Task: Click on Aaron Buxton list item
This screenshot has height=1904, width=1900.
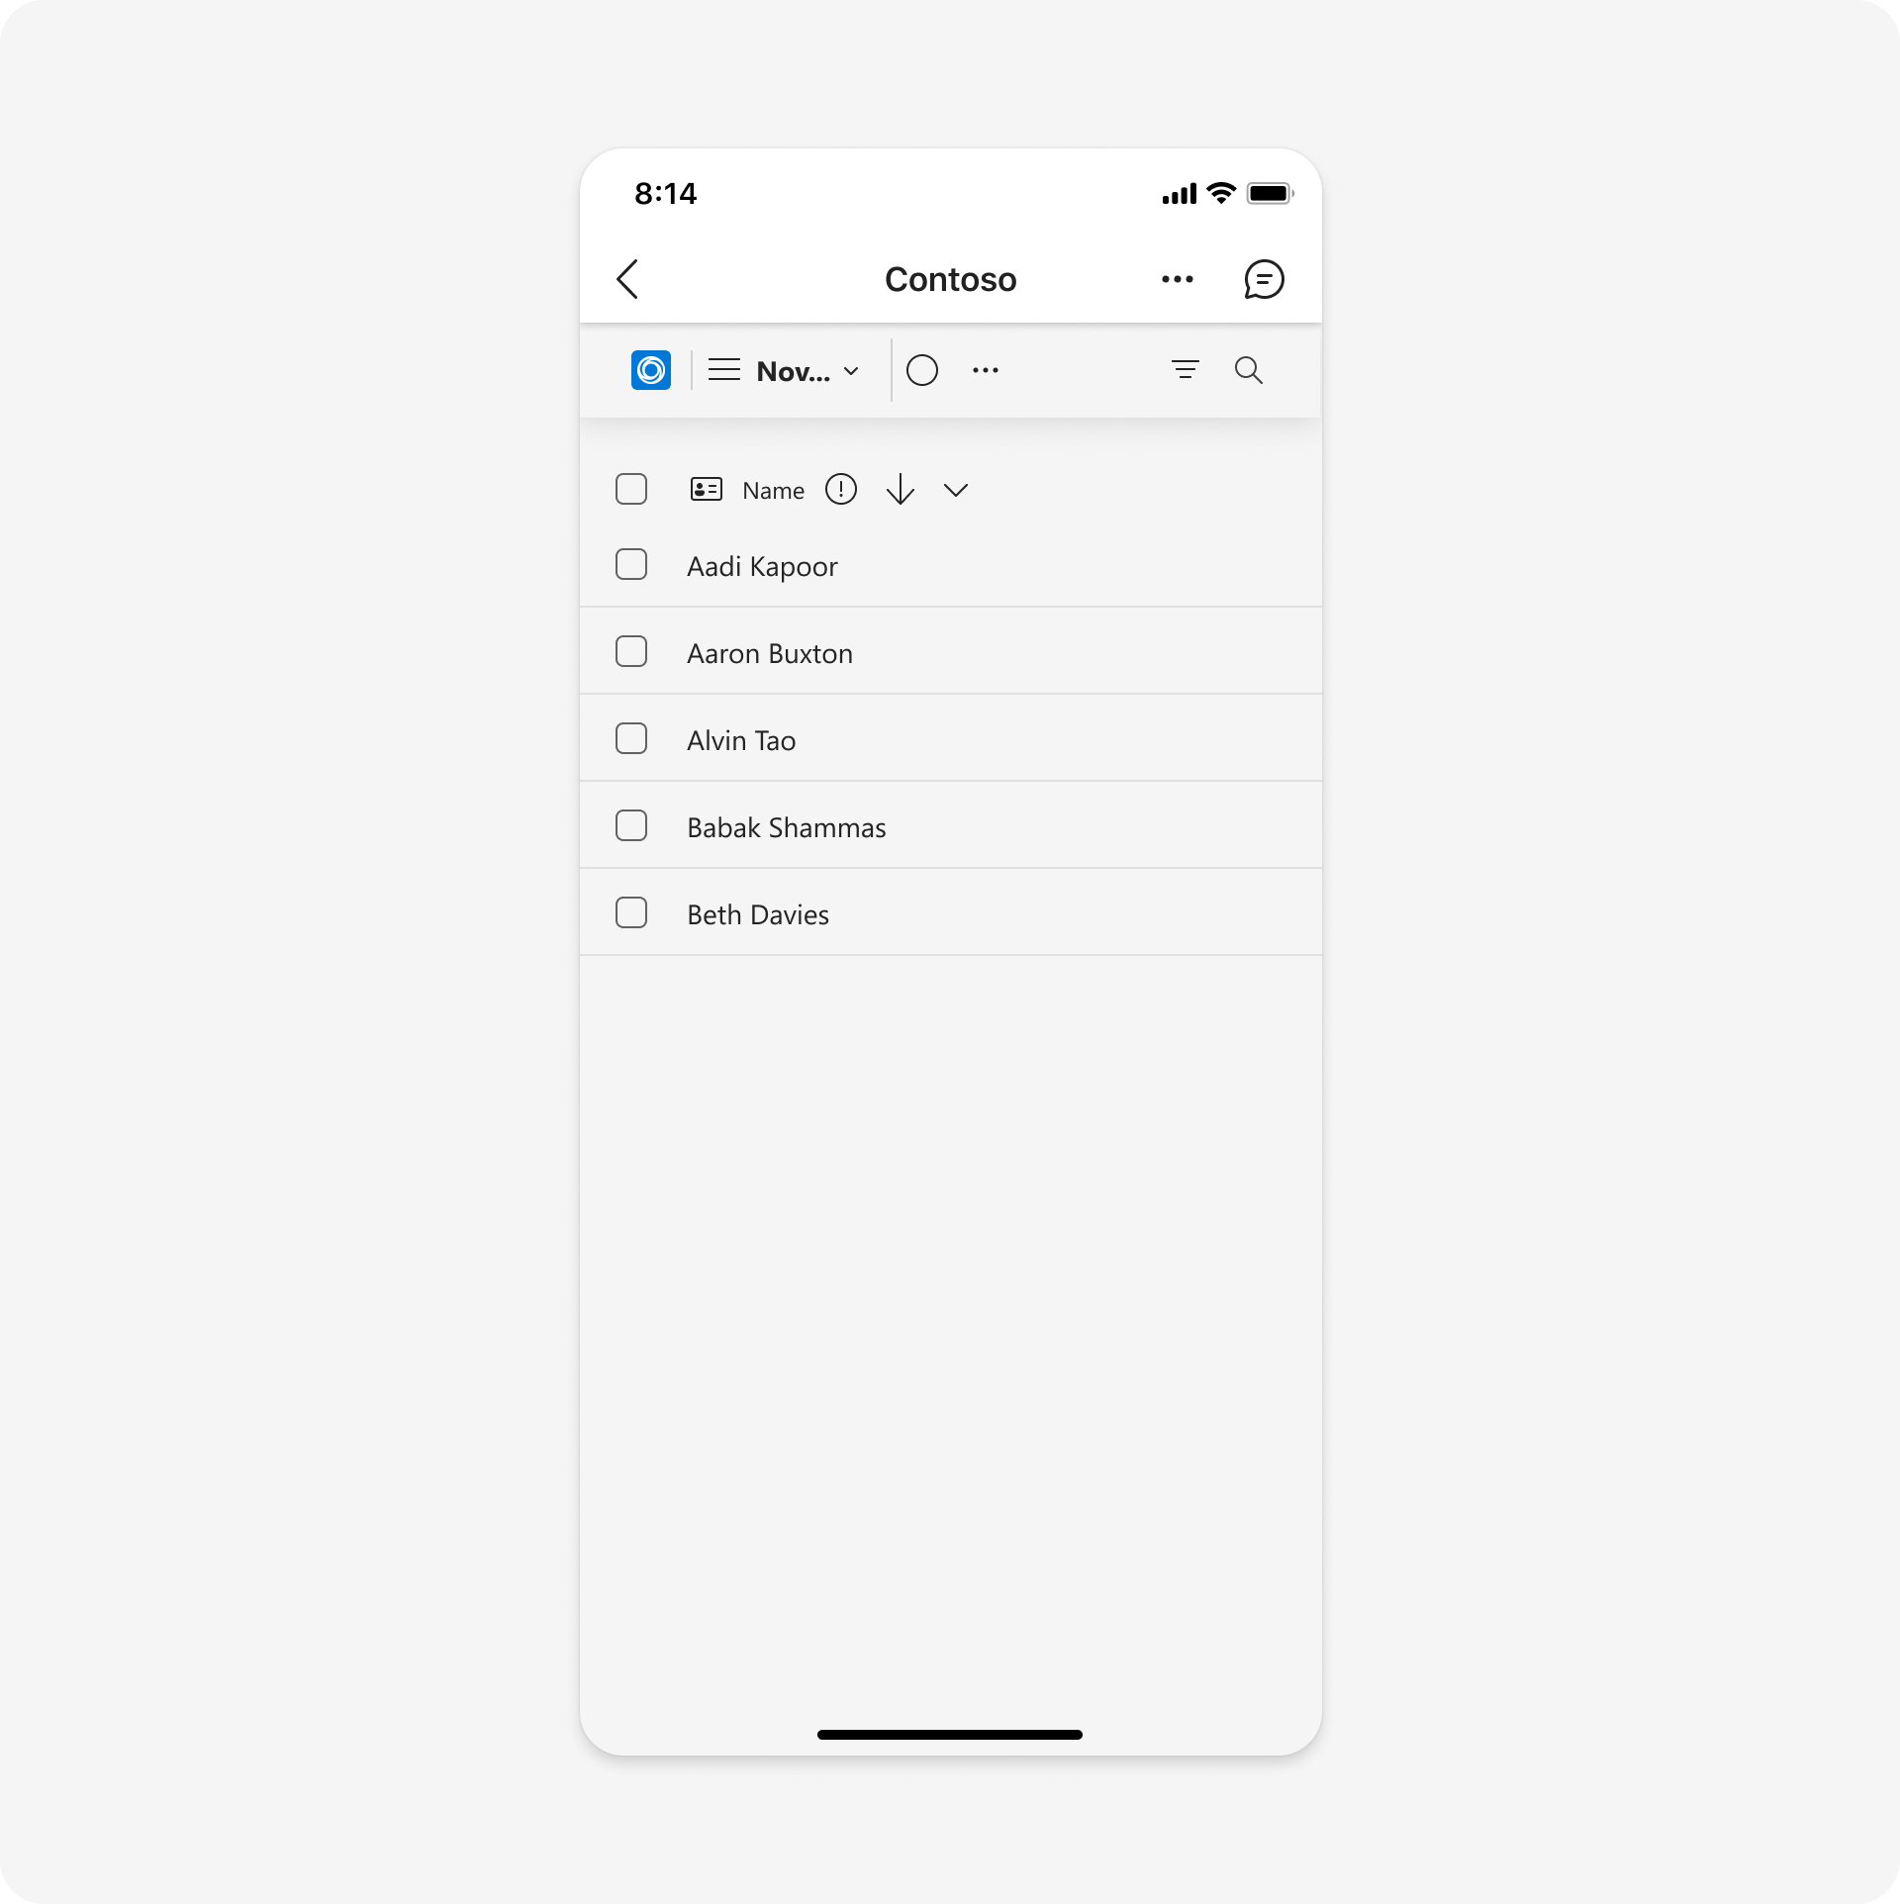Action: [x=950, y=651]
